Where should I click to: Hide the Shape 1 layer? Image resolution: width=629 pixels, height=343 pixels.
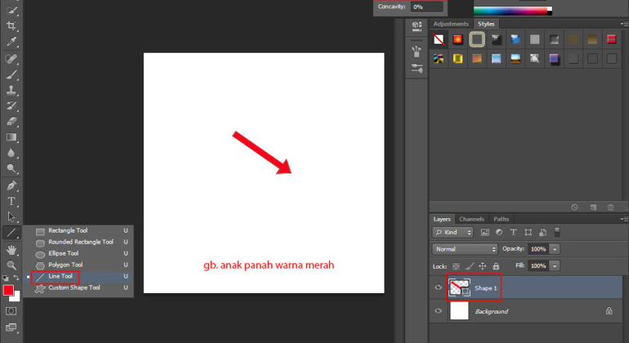pos(438,287)
